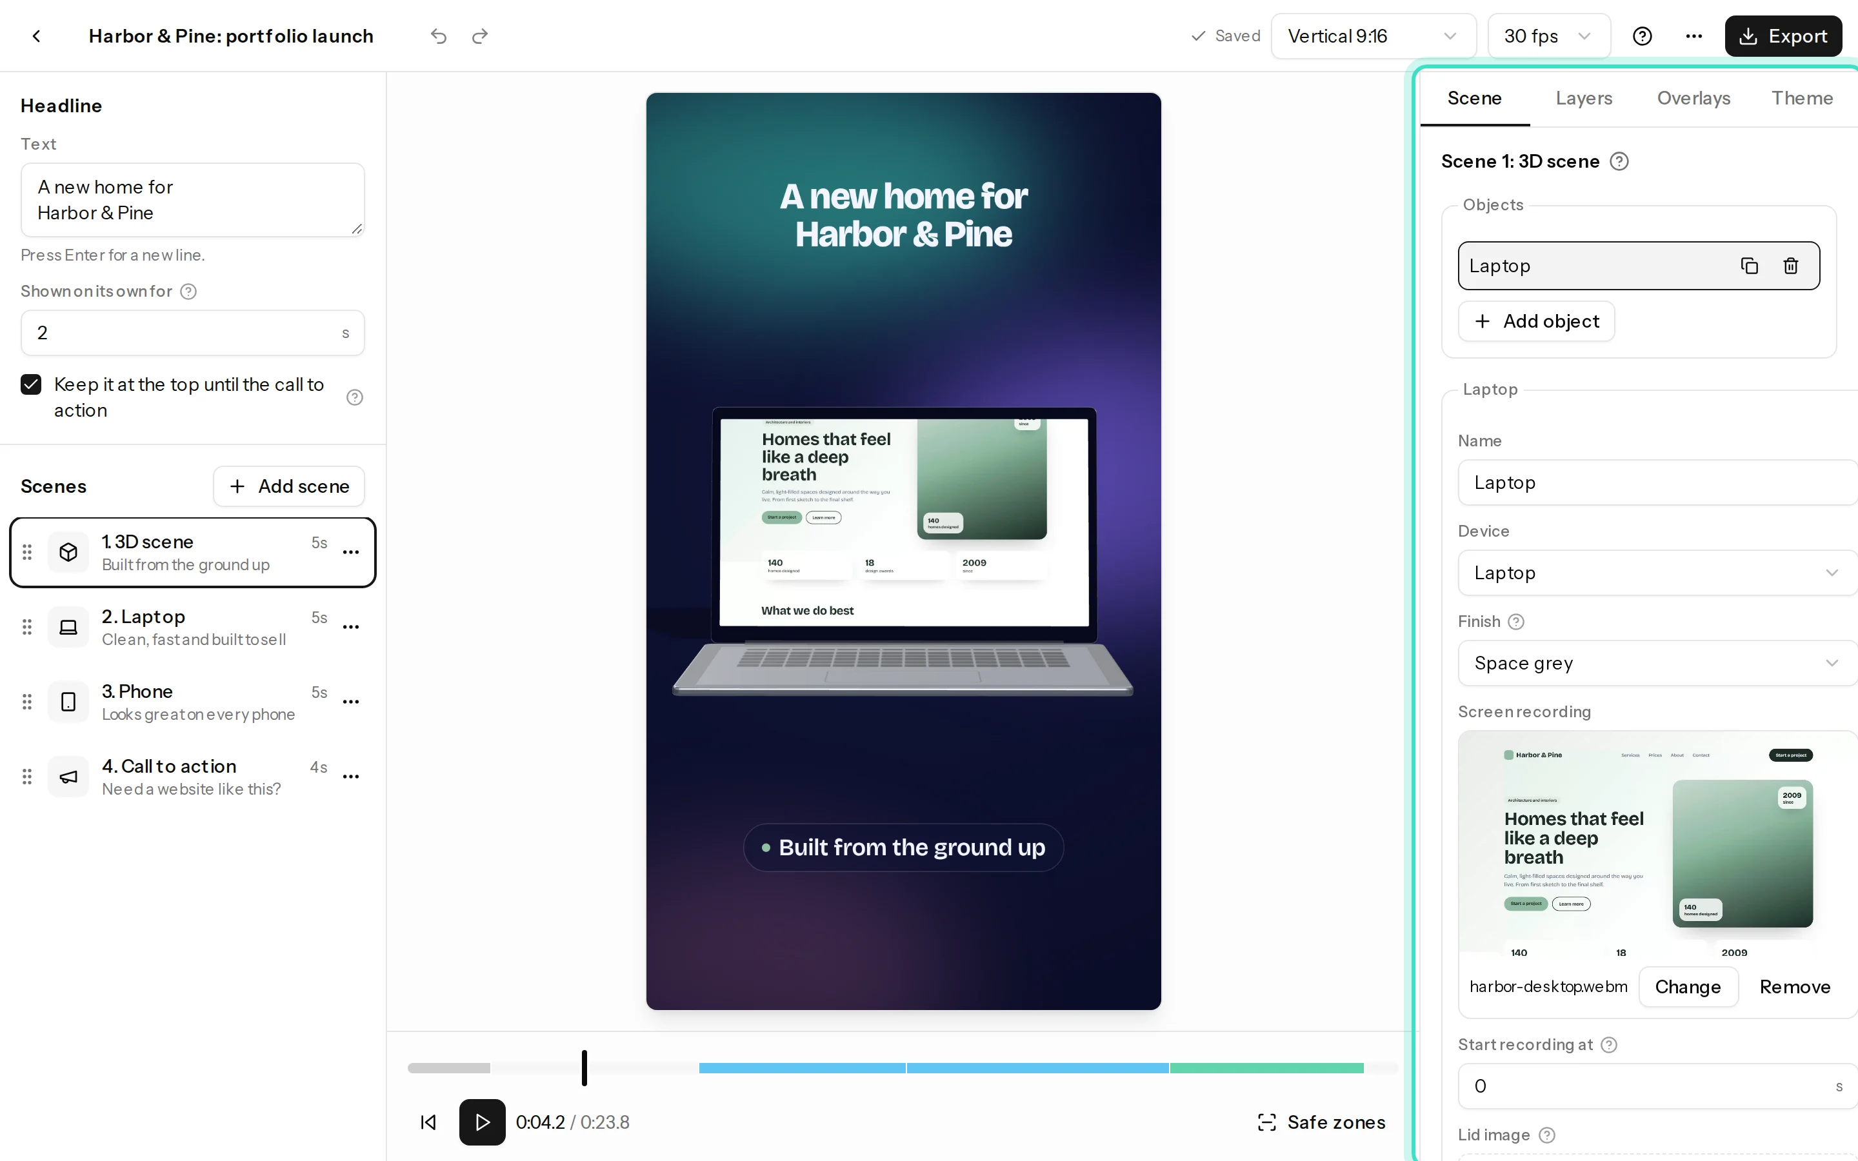
Task: Duplicate the Laptop object
Action: coord(1749,266)
